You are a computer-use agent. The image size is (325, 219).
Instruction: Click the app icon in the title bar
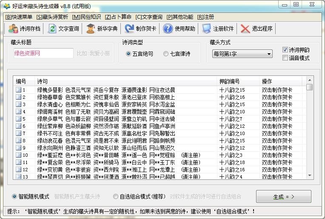point(7,6)
